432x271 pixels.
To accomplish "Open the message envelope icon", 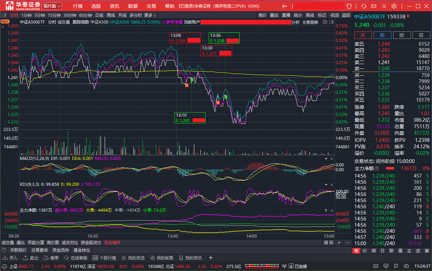I will [374, 6].
